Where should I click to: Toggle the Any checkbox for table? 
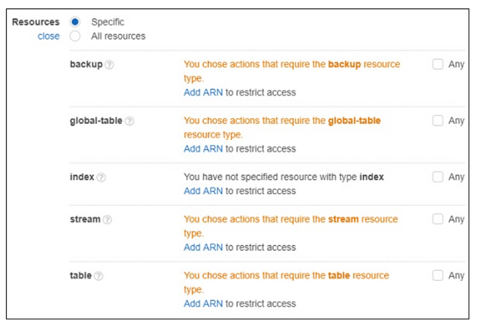438,275
